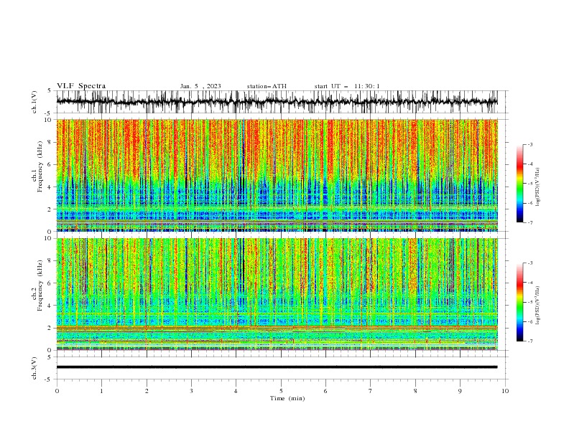Click the 'station=ATH' label
The height and width of the screenshot is (439, 569).
[x=267, y=86]
